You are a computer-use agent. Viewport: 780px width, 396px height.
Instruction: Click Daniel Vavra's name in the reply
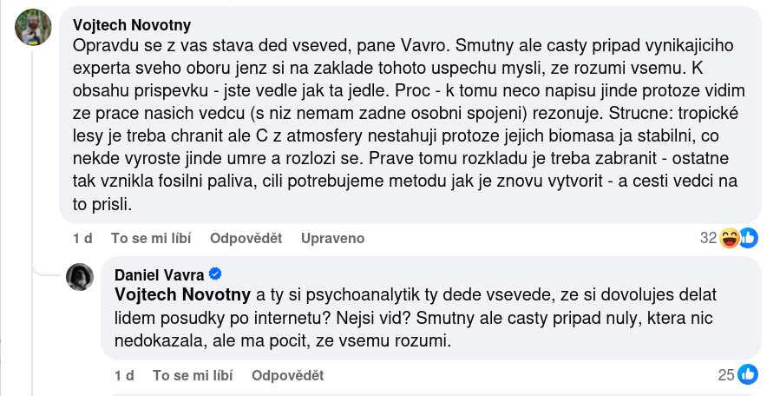160,274
